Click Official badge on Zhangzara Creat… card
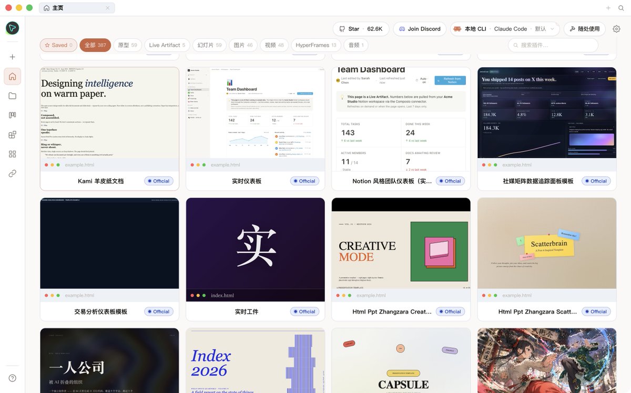Image resolution: width=631 pixels, height=393 pixels. (450, 312)
